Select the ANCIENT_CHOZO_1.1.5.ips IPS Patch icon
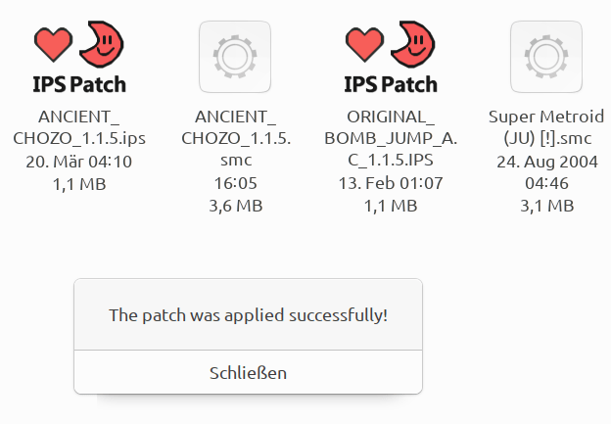The image size is (611, 424). click(x=79, y=56)
